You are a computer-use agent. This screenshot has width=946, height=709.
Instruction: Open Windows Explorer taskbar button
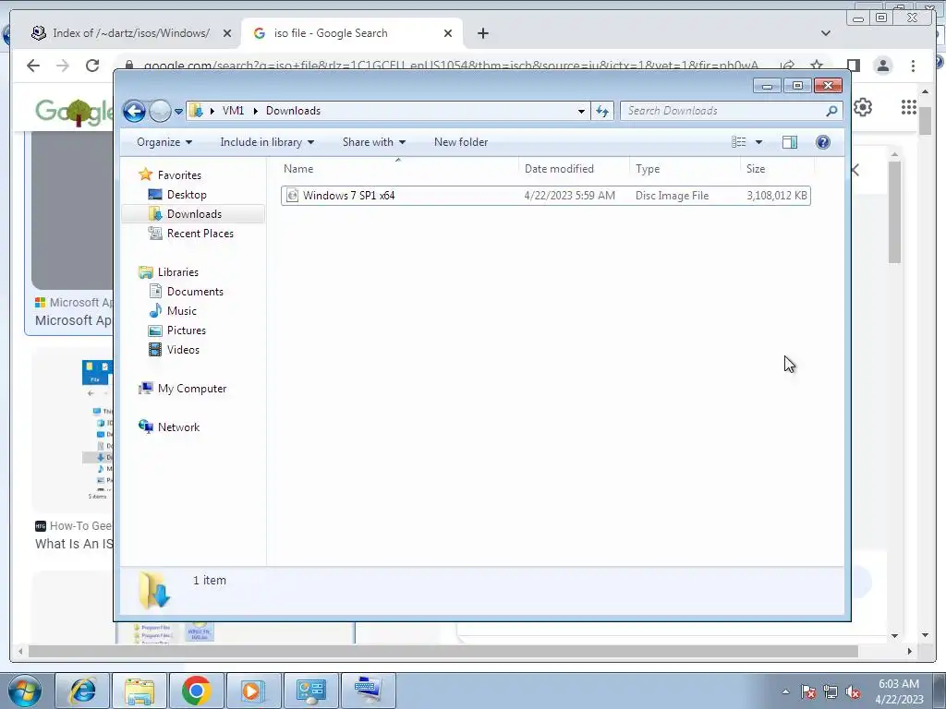139,691
